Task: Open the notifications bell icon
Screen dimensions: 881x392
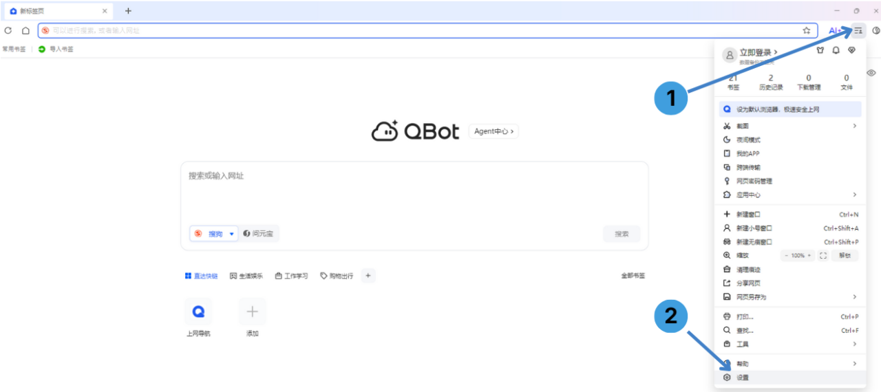Action: [836, 50]
